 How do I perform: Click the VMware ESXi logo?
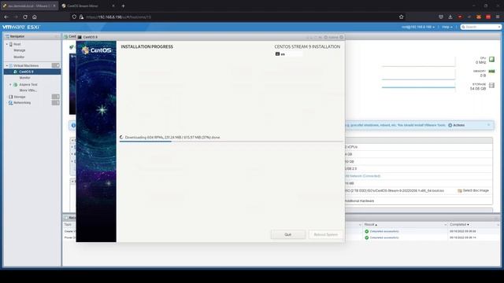point(21,27)
